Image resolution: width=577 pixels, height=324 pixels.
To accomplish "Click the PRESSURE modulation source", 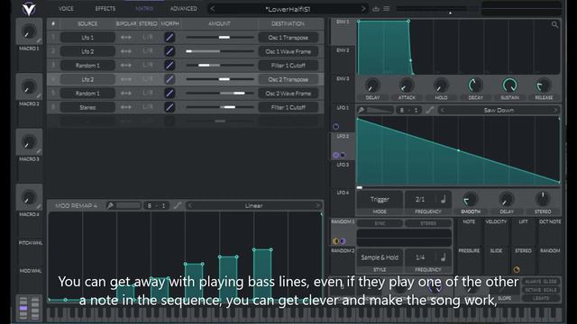I will pyautogui.click(x=469, y=251).
